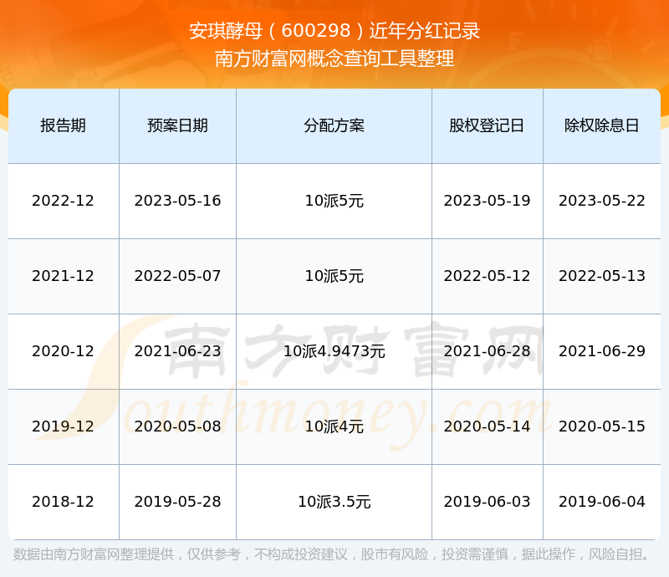The width and height of the screenshot is (669, 577).
Task: Click ex-dividend date 2020-05-15
Action: (x=601, y=426)
